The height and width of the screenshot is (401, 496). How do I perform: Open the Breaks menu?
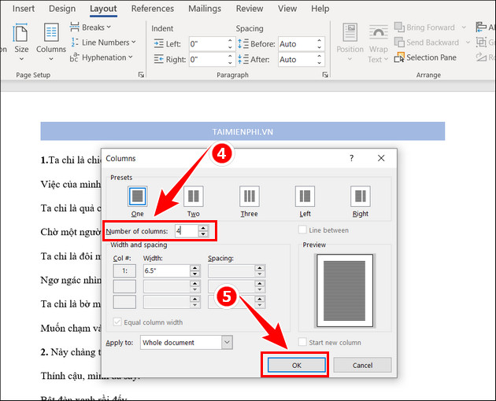point(91,28)
